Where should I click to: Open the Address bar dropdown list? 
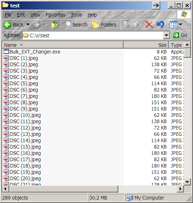pos(167,35)
